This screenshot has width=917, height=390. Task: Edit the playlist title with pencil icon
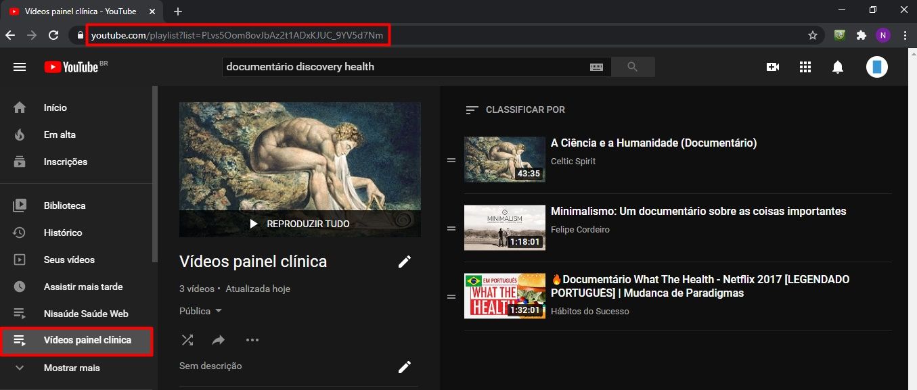click(405, 262)
